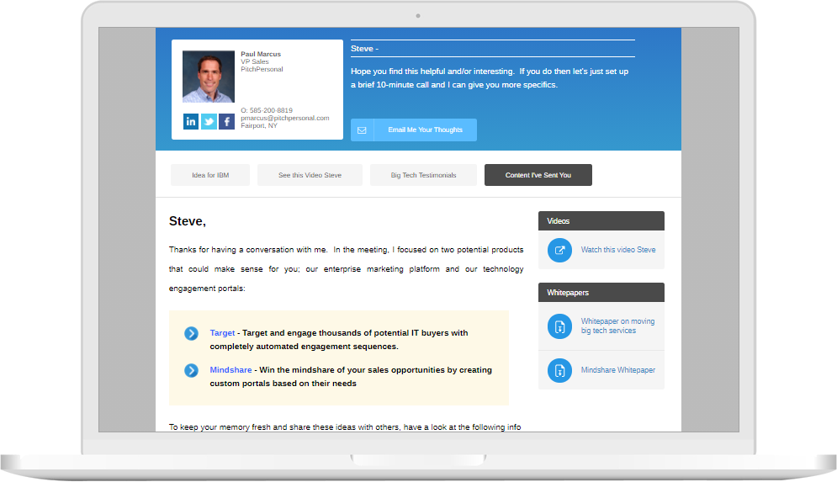837x482 pixels.
Task: Open Whitepaper on moving big tech services
Action: pos(617,326)
